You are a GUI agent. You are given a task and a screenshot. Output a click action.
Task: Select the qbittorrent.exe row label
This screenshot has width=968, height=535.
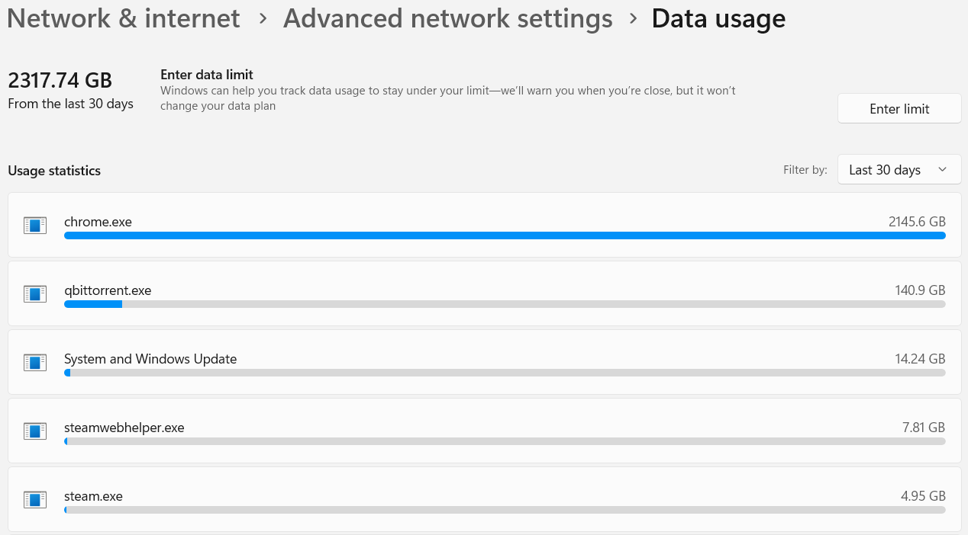108,290
